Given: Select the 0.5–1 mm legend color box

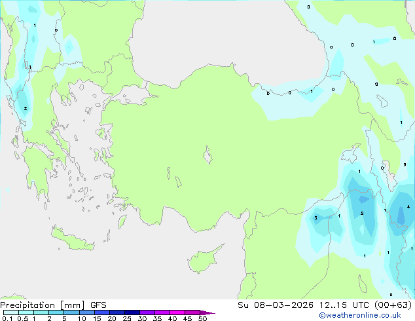Looking at the screenshot, I should [x=26, y=312].
